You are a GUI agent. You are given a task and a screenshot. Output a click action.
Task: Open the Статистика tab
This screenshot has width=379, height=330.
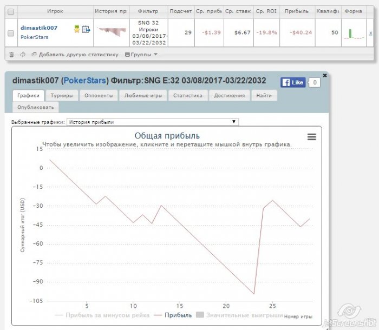pyautogui.click(x=188, y=96)
